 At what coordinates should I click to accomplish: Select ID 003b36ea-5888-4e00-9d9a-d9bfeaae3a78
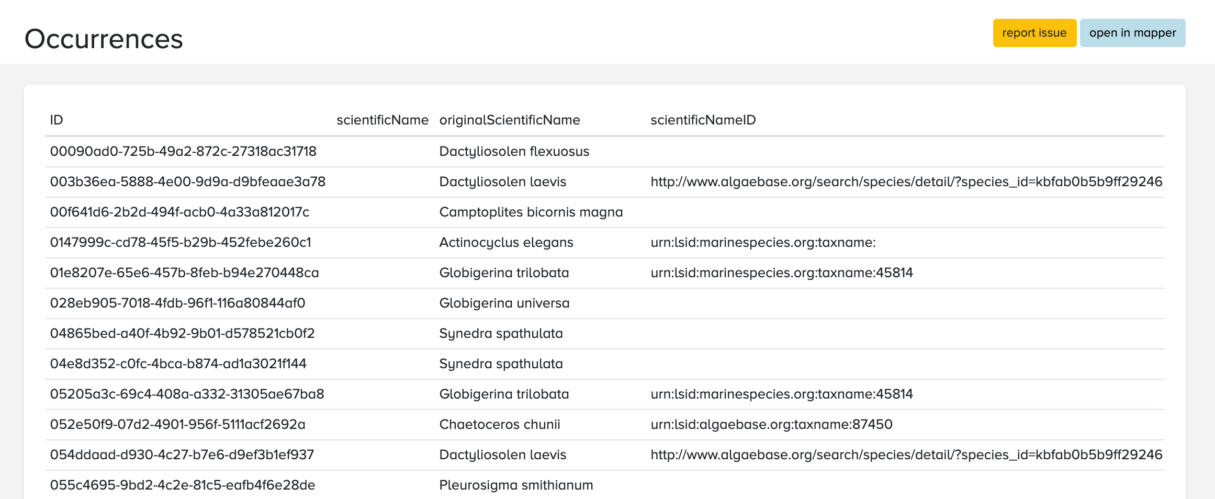click(x=188, y=182)
